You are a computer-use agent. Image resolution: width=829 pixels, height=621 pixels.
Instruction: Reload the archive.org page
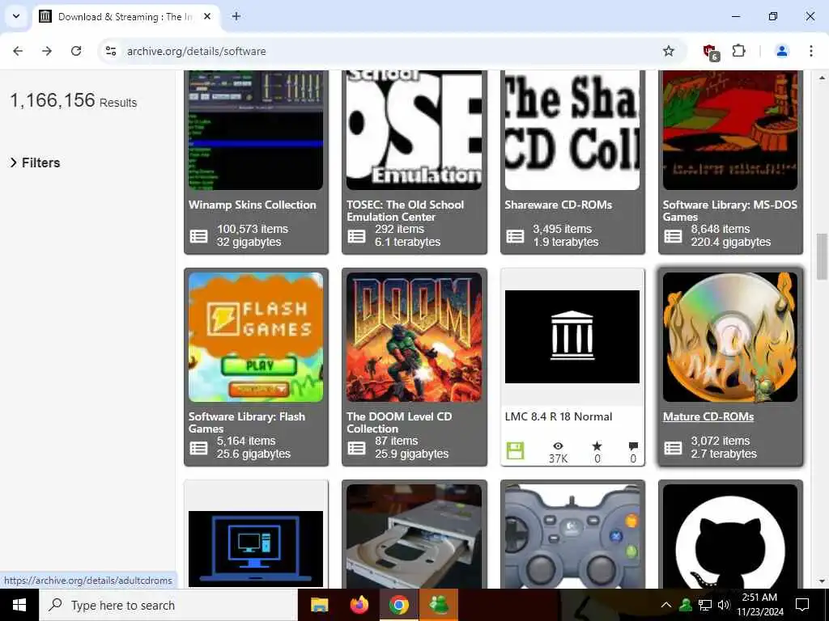(x=76, y=51)
